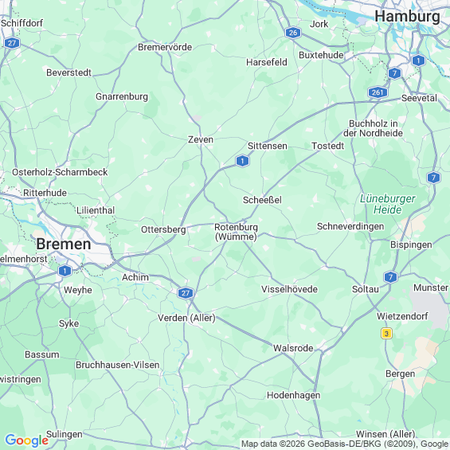This screenshot has height=450, width=450.
Task: Click the Bremervörde town label
Action: (x=165, y=47)
